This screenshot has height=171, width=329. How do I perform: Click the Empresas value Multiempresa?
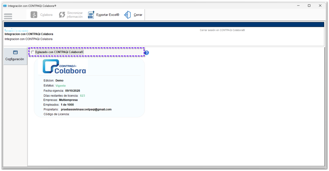68,100
